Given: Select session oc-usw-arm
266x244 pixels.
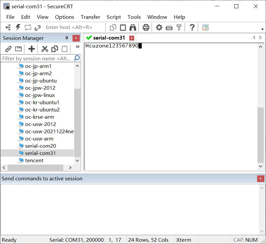Looking at the screenshot, I should click(39, 139).
